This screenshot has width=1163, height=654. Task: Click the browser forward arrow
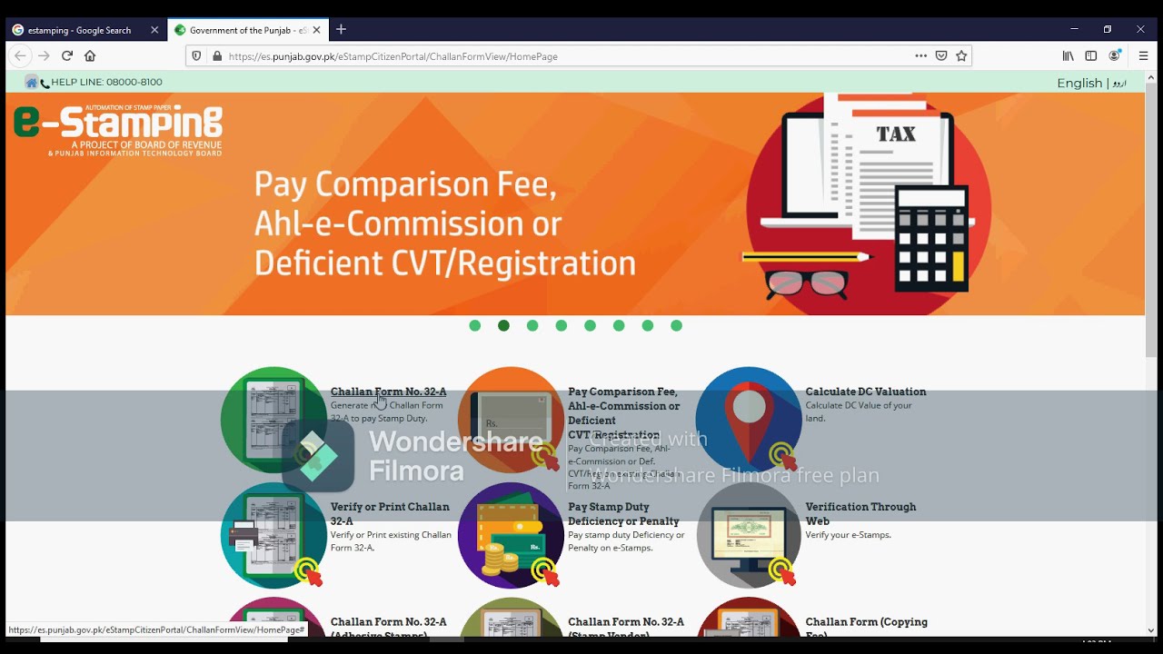[44, 55]
